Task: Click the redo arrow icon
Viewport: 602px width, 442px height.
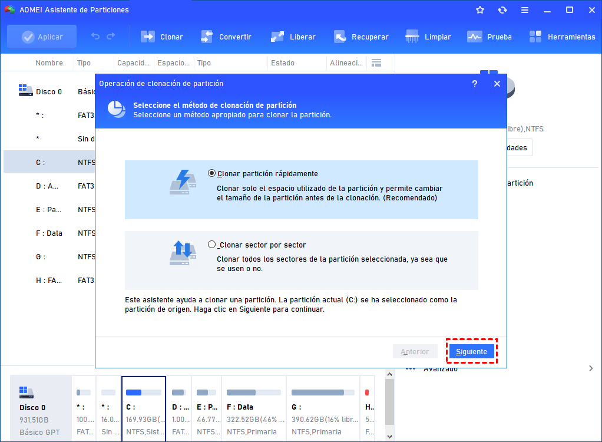Action: pyautogui.click(x=111, y=37)
